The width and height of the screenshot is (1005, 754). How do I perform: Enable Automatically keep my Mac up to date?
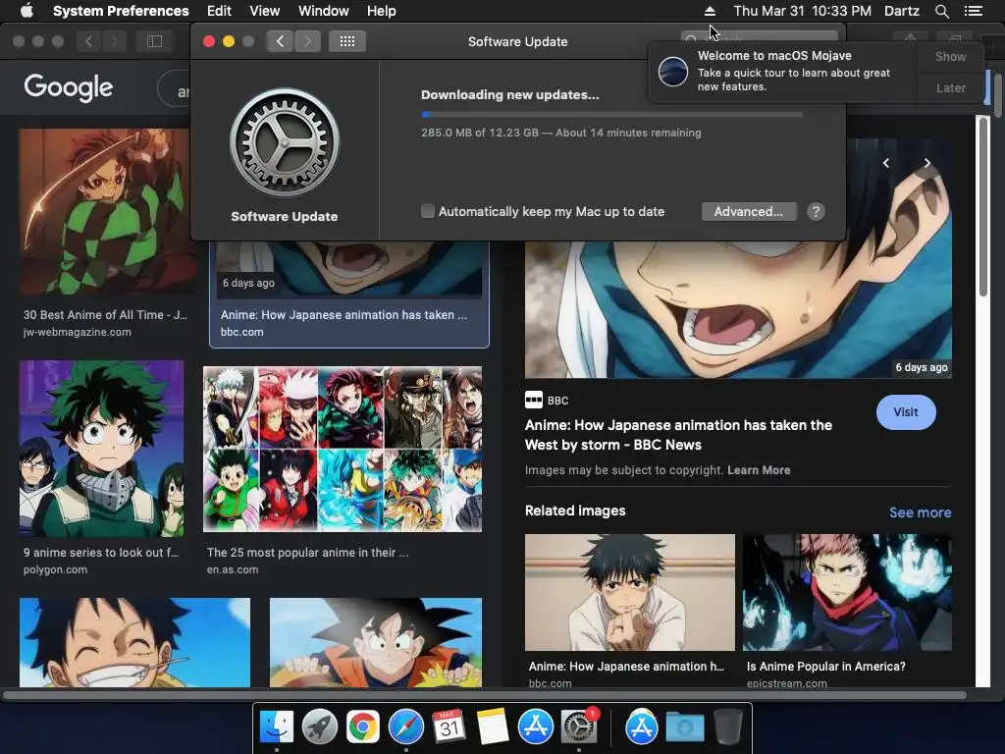click(428, 211)
